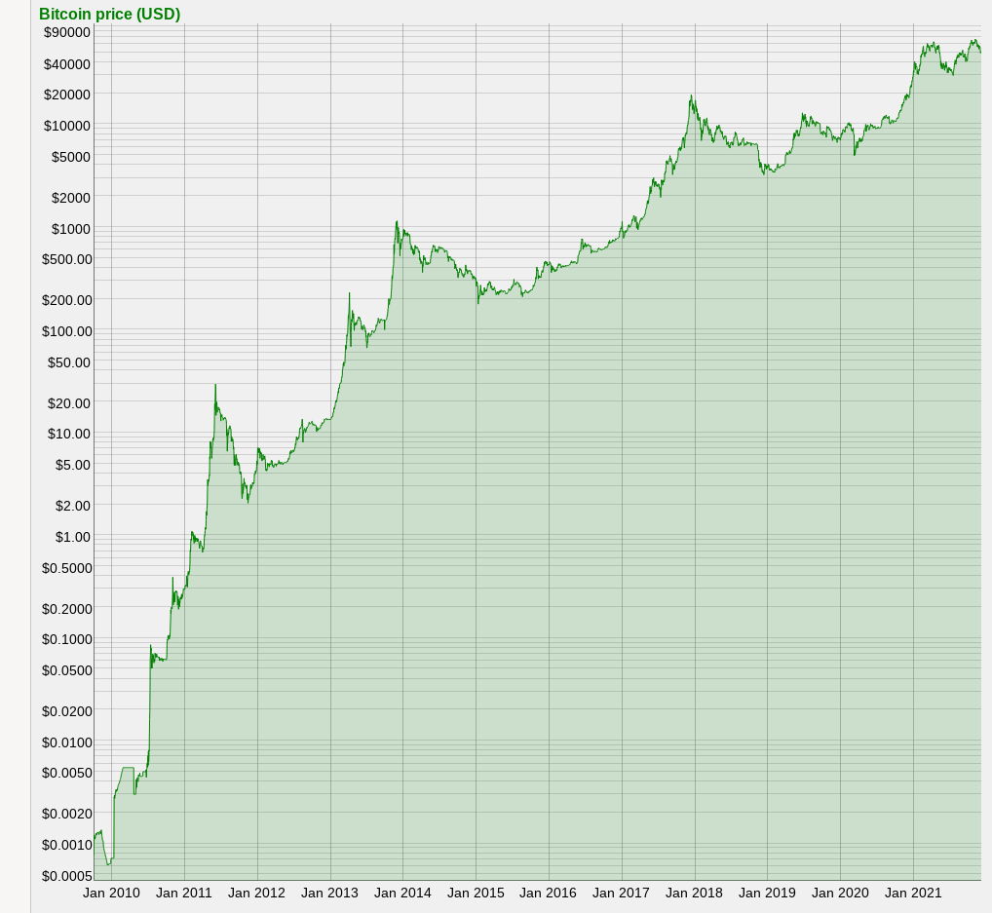Click the $0.5000 y-axis label

(x=67, y=568)
